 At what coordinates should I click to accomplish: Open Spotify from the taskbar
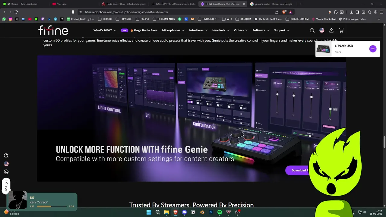220,212
